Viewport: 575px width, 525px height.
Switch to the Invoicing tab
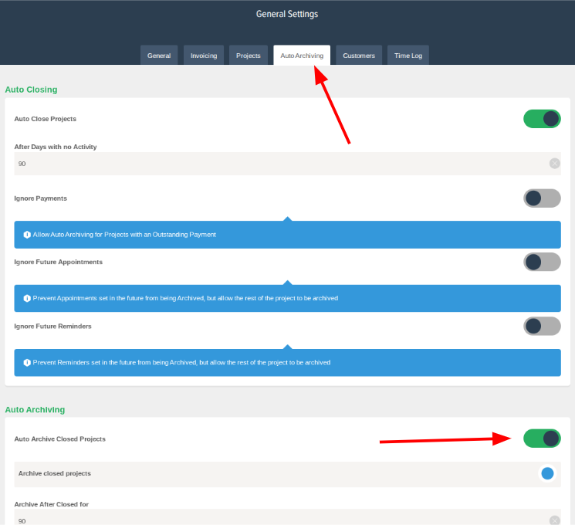point(204,56)
